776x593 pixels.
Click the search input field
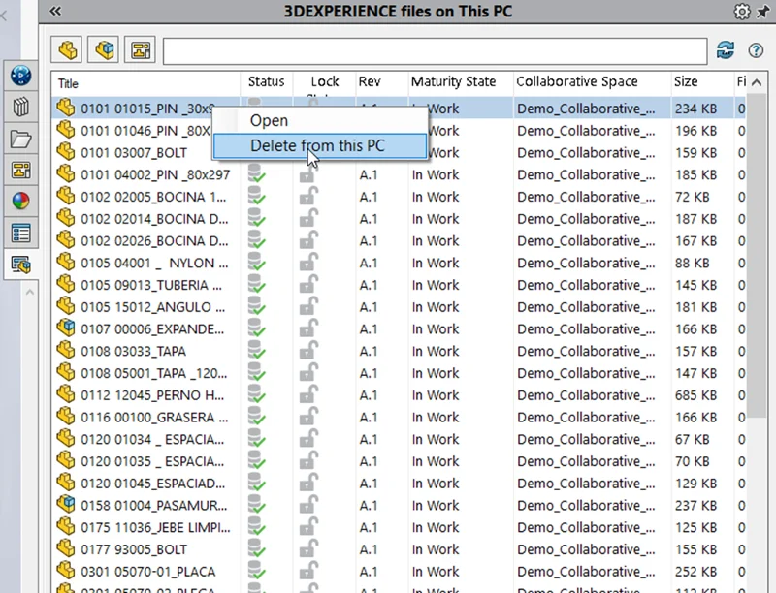tap(435, 50)
